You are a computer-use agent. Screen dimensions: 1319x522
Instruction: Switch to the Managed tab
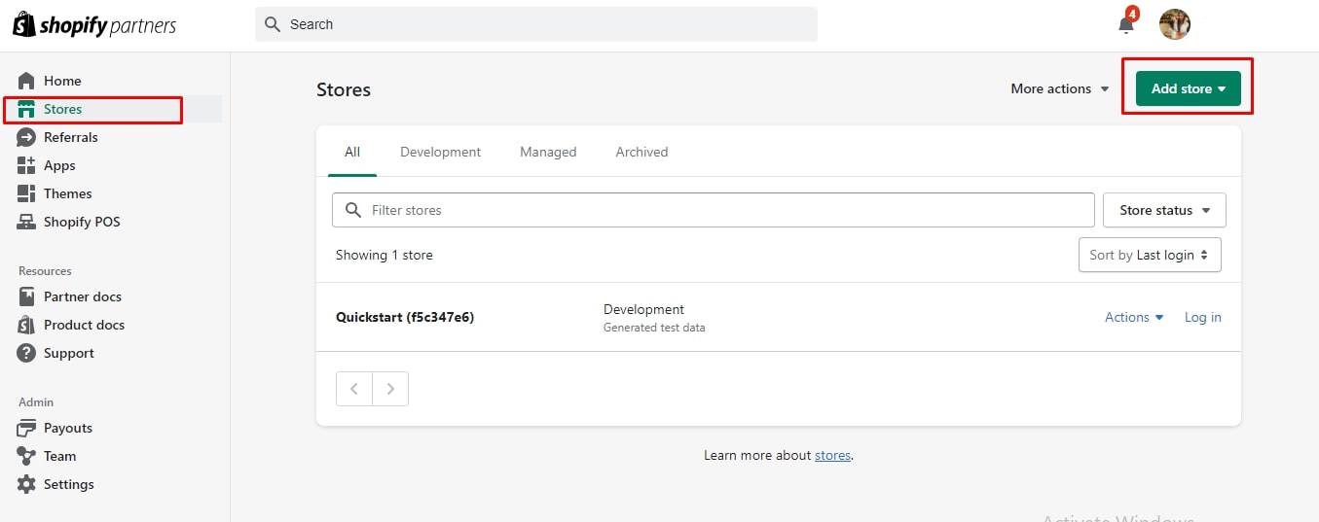click(548, 152)
